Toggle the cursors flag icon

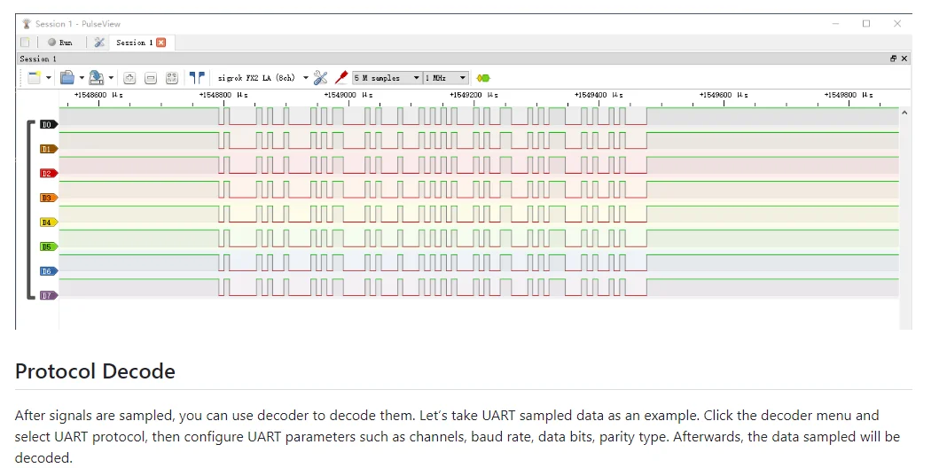(197, 77)
